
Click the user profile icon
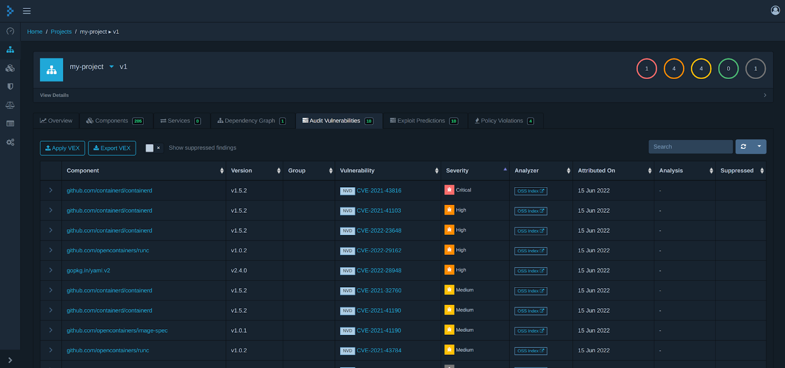775,10
